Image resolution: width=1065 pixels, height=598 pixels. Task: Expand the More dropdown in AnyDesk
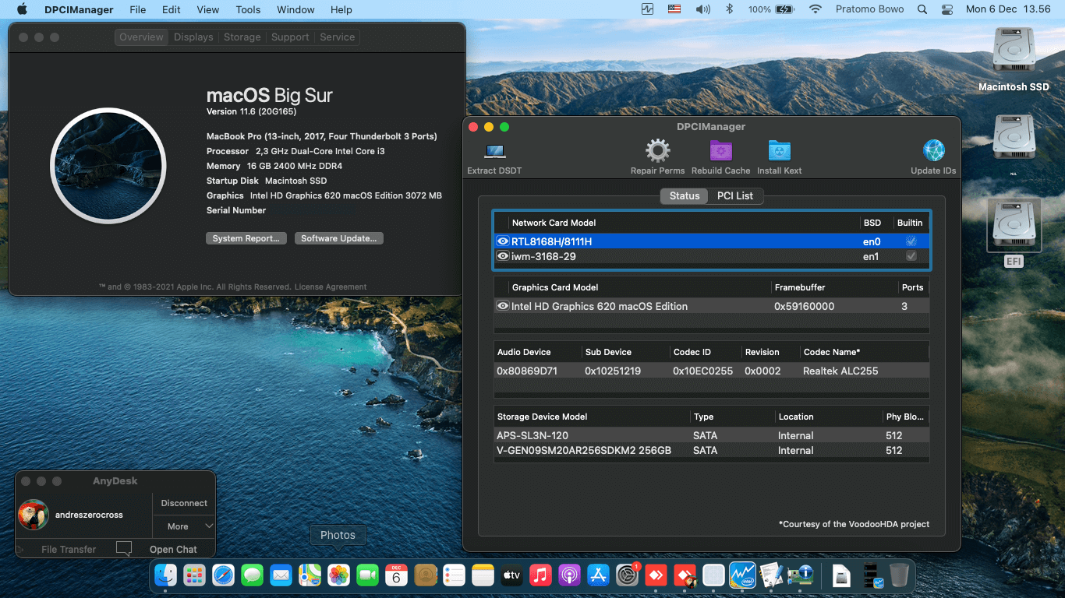tap(184, 526)
